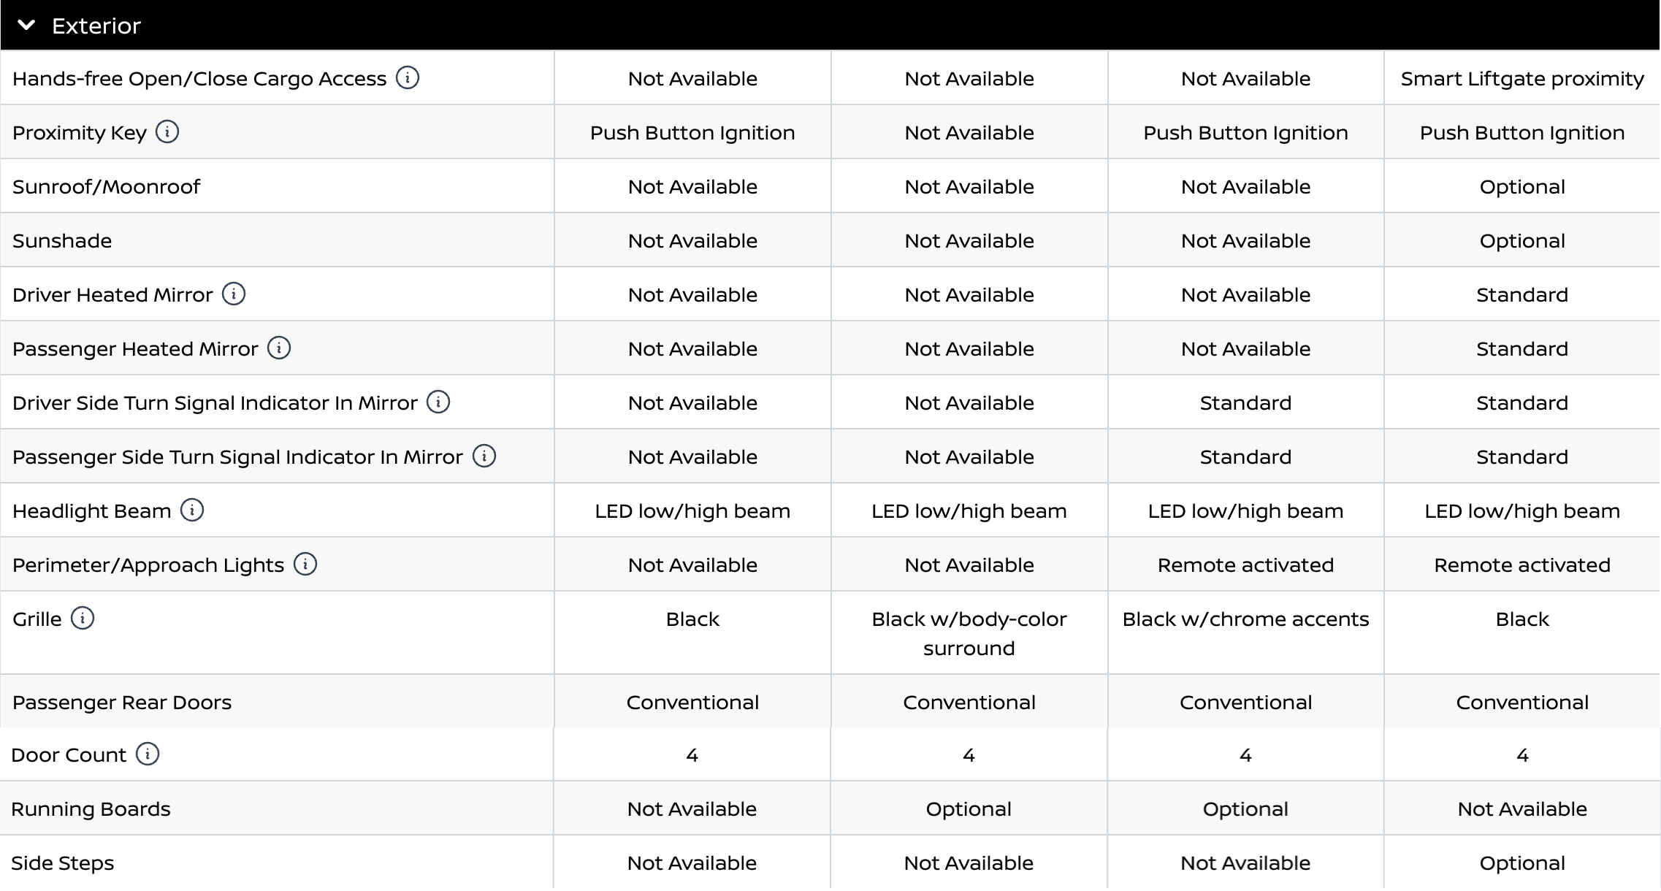1661x891 pixels.
Task: Click the Grille info icon
Action: 83,618
